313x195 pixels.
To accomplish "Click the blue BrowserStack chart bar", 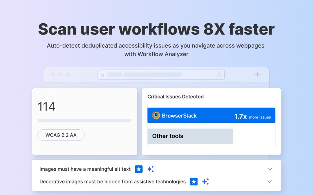I will [x=211, y=115].
